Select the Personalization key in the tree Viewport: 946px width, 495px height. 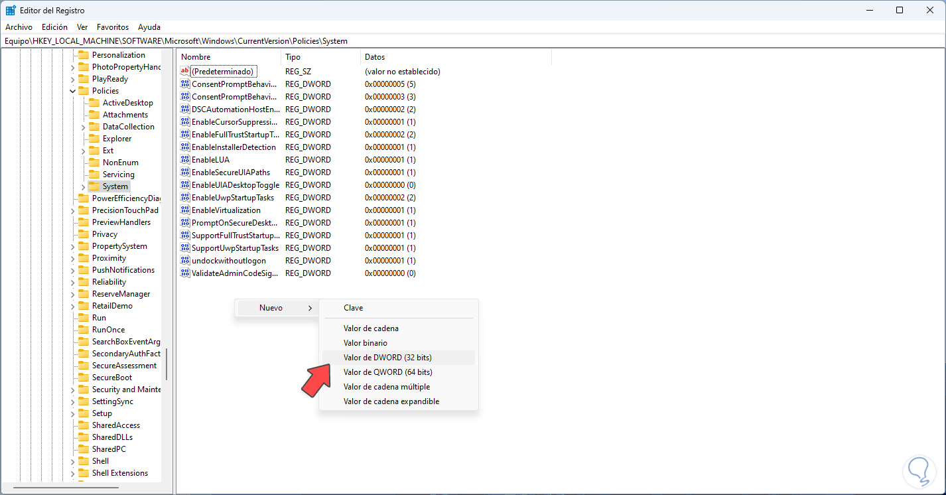point(119,55)
